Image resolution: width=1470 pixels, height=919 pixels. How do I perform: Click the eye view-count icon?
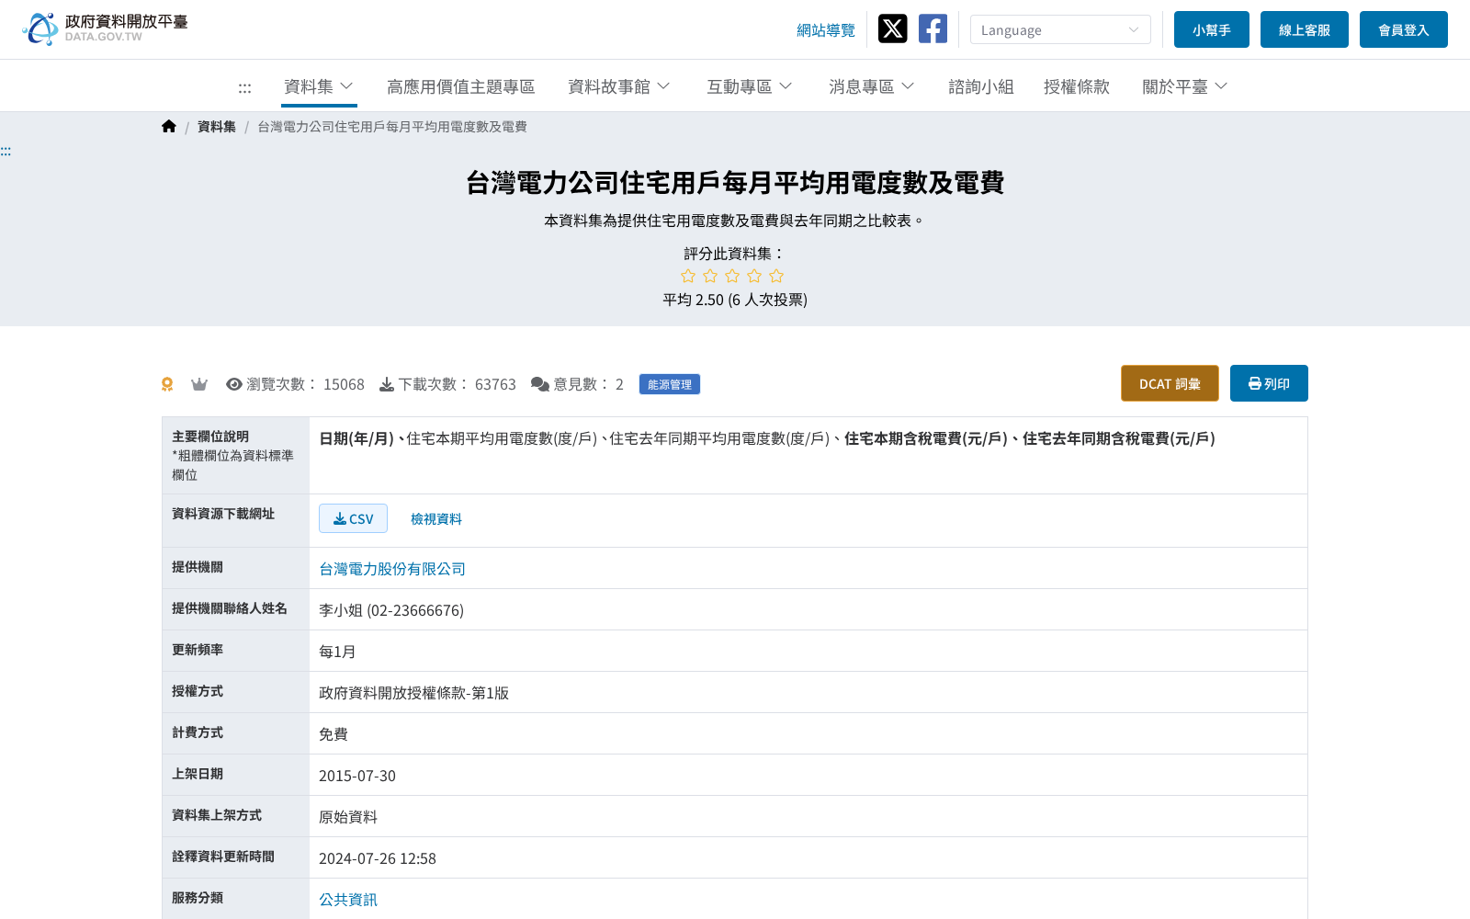[x=234, y=384]
